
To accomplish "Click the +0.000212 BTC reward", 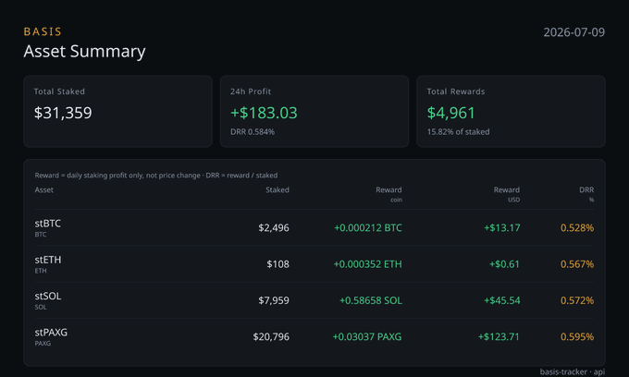I will [x=368, y=228].
